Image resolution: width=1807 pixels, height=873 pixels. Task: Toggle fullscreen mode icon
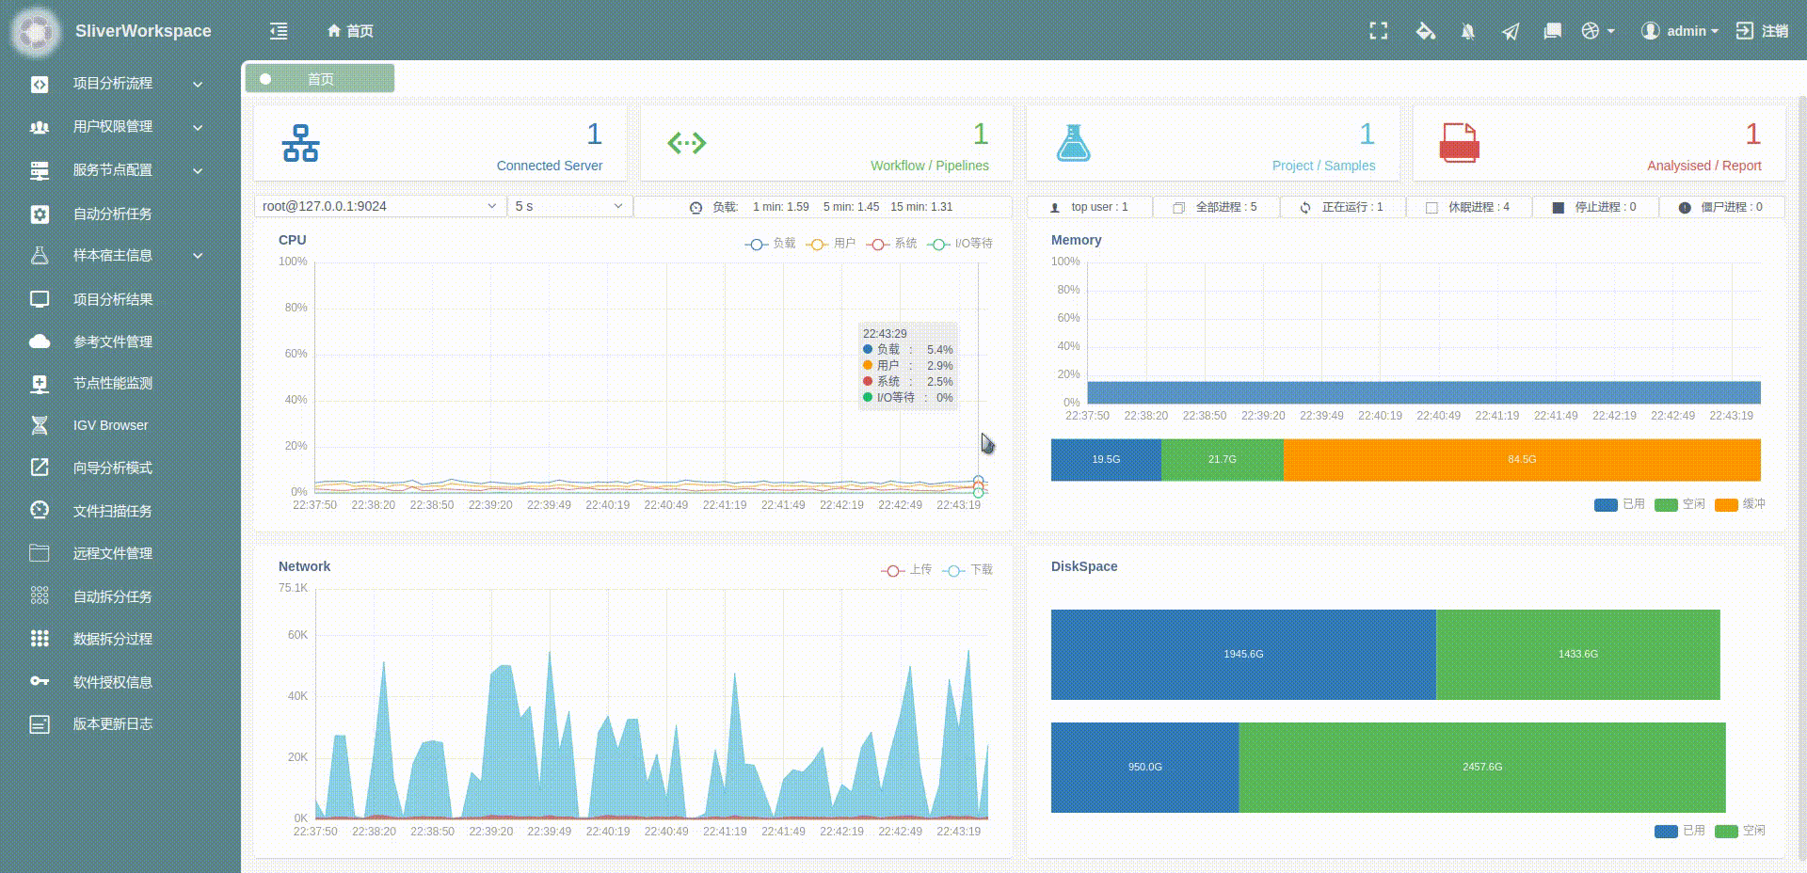click(1379, 31)
